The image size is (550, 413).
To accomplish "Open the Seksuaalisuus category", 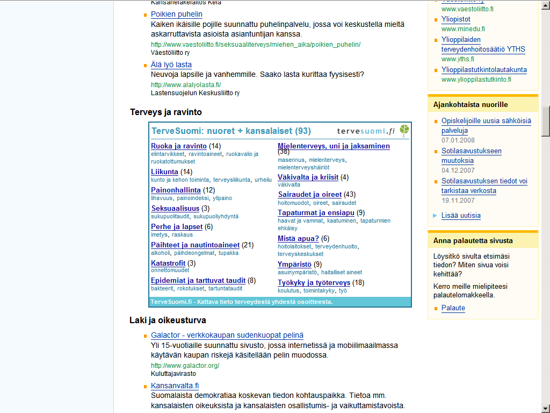I will point(176,209).
